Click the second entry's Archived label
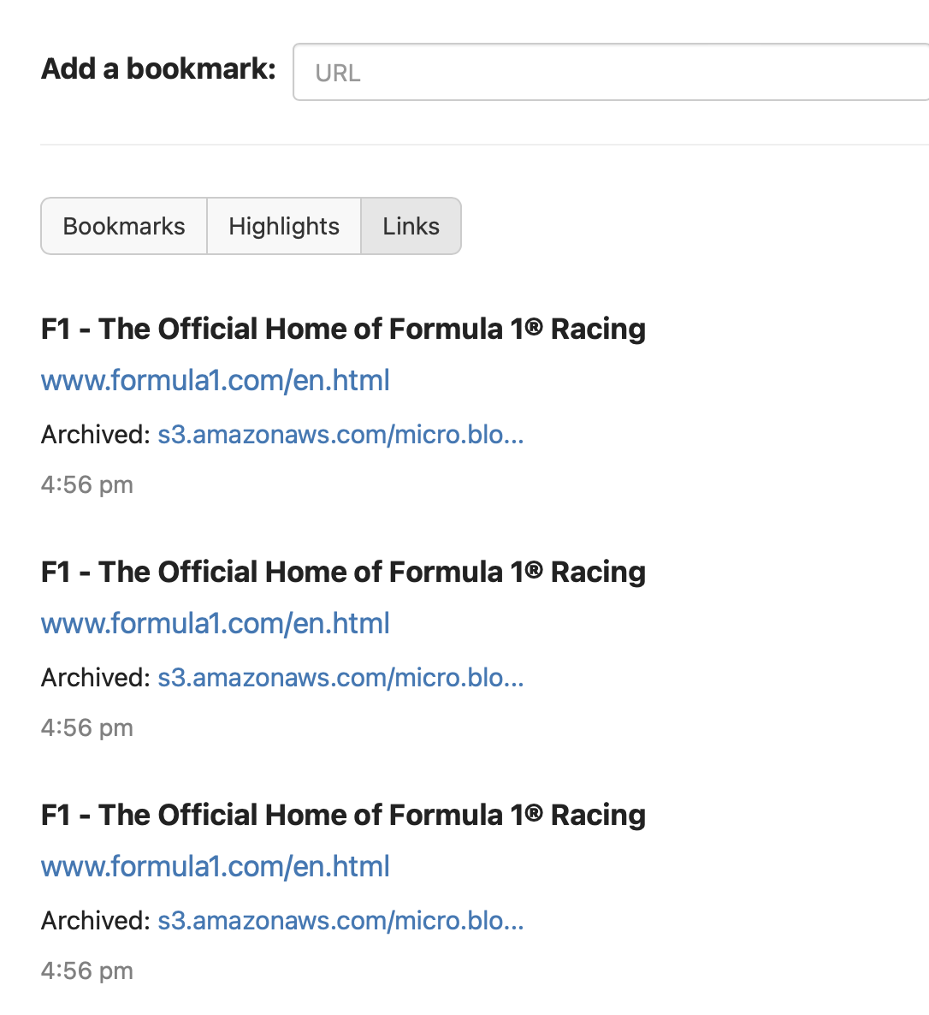 click(x=96, y=678)
